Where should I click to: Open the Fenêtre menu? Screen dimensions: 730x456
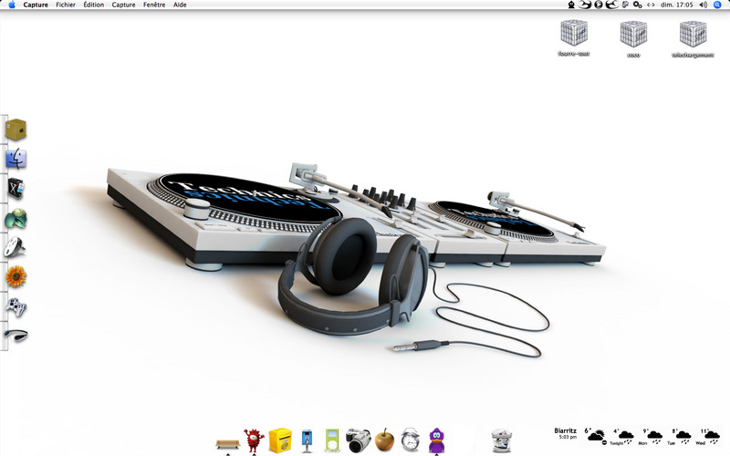pyautogui.click(x=154, y=5)
